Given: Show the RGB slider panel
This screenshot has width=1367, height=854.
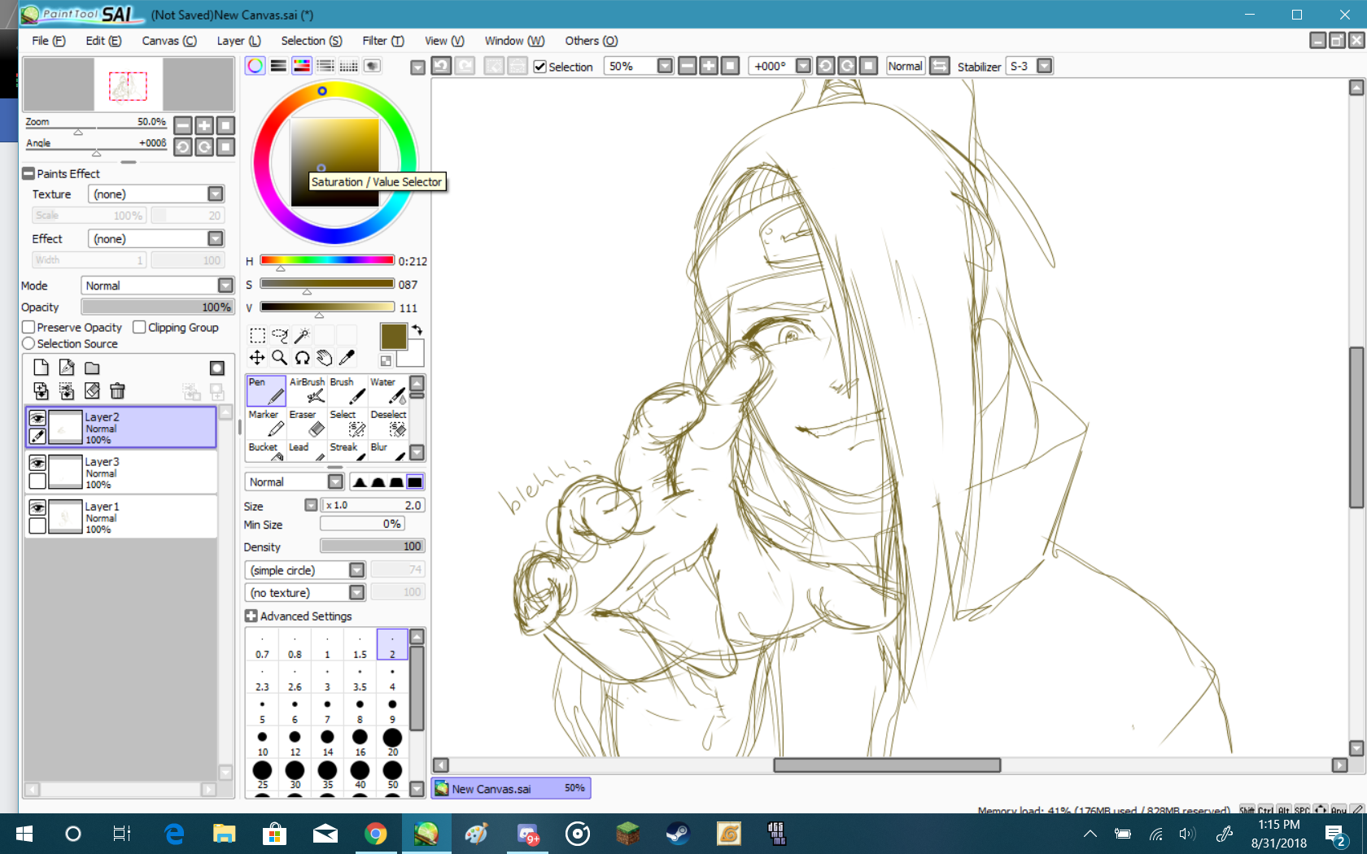Looking at the screenshot, I should (x=278, y=66).
